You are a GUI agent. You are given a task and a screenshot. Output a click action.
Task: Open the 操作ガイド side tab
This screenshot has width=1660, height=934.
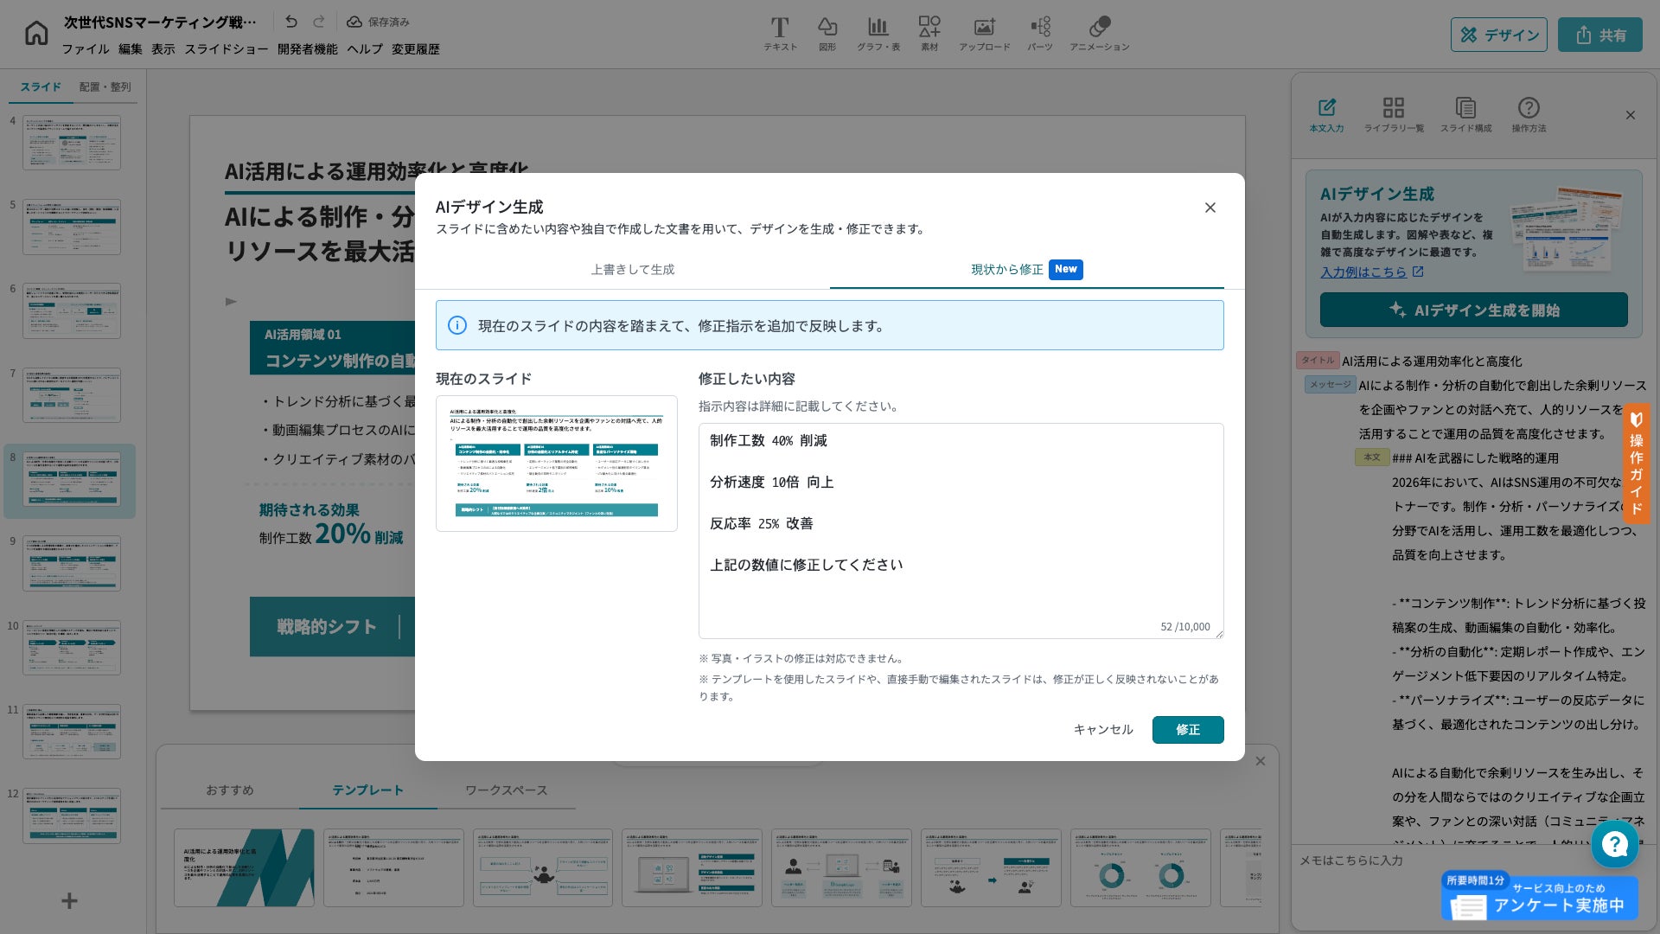(x=1637, y=464)
